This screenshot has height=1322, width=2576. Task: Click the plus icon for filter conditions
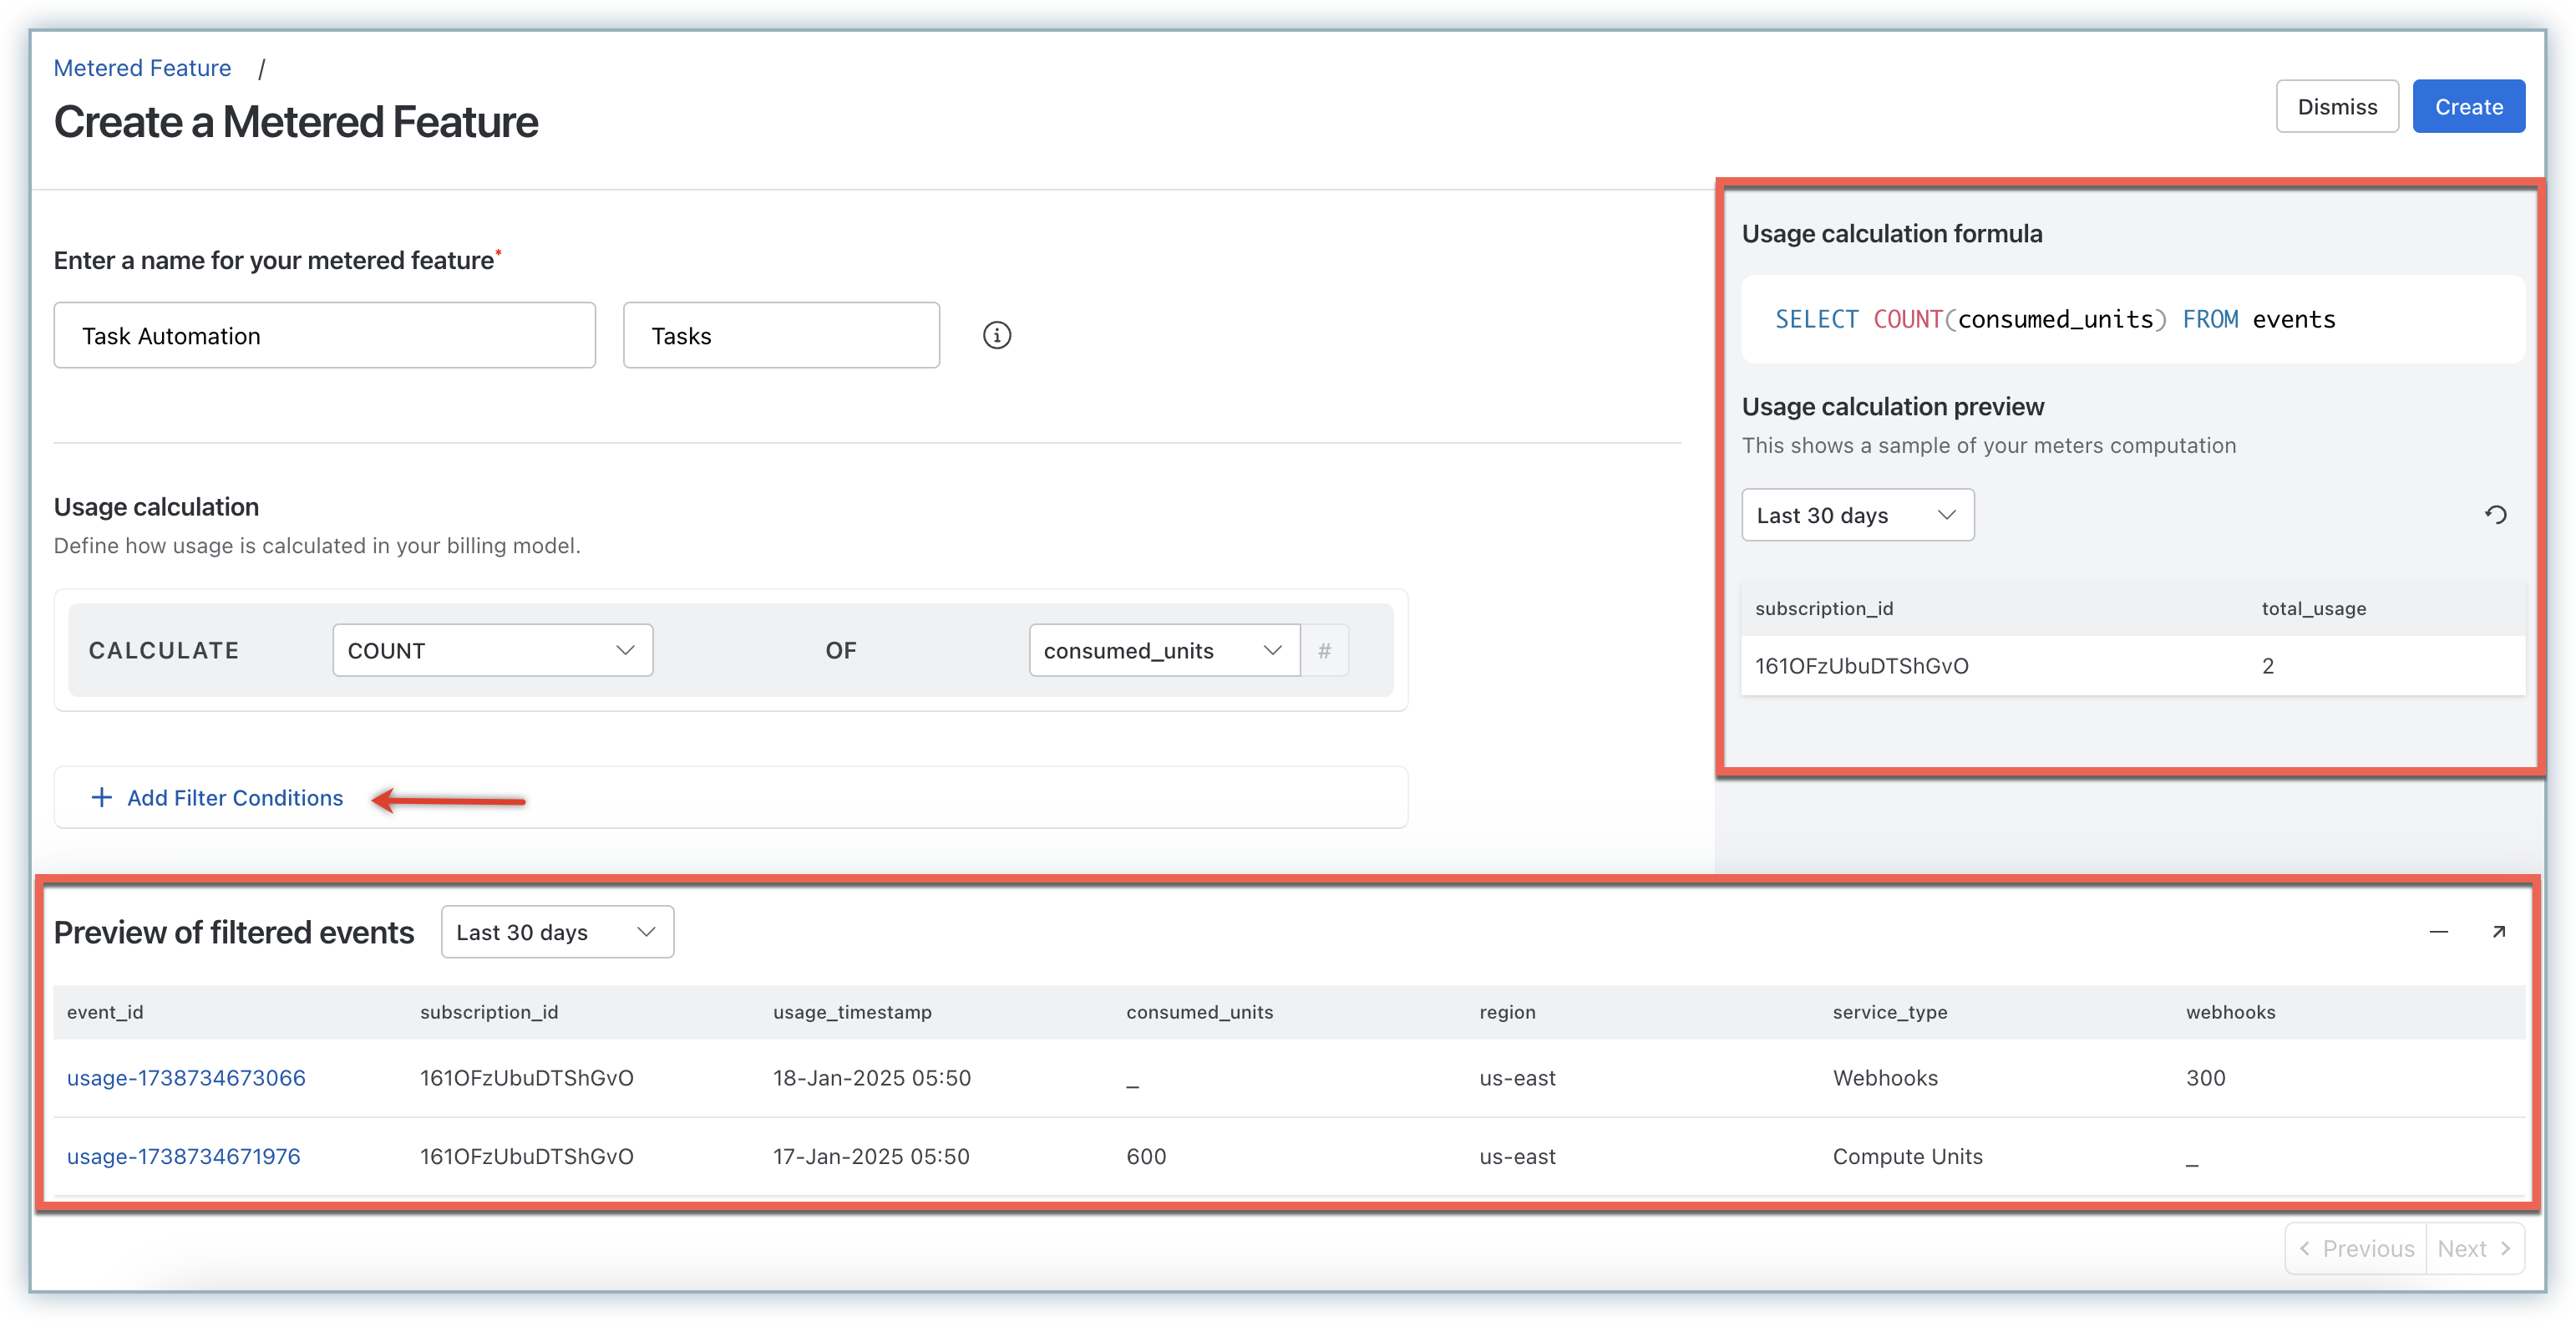point(101,797)
